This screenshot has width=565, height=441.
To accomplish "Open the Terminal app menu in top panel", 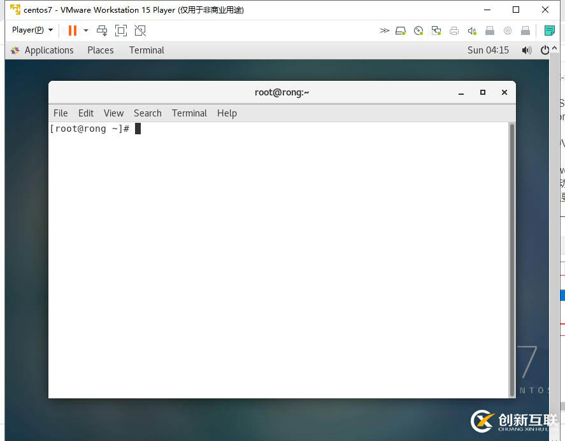I will [147, 50].
